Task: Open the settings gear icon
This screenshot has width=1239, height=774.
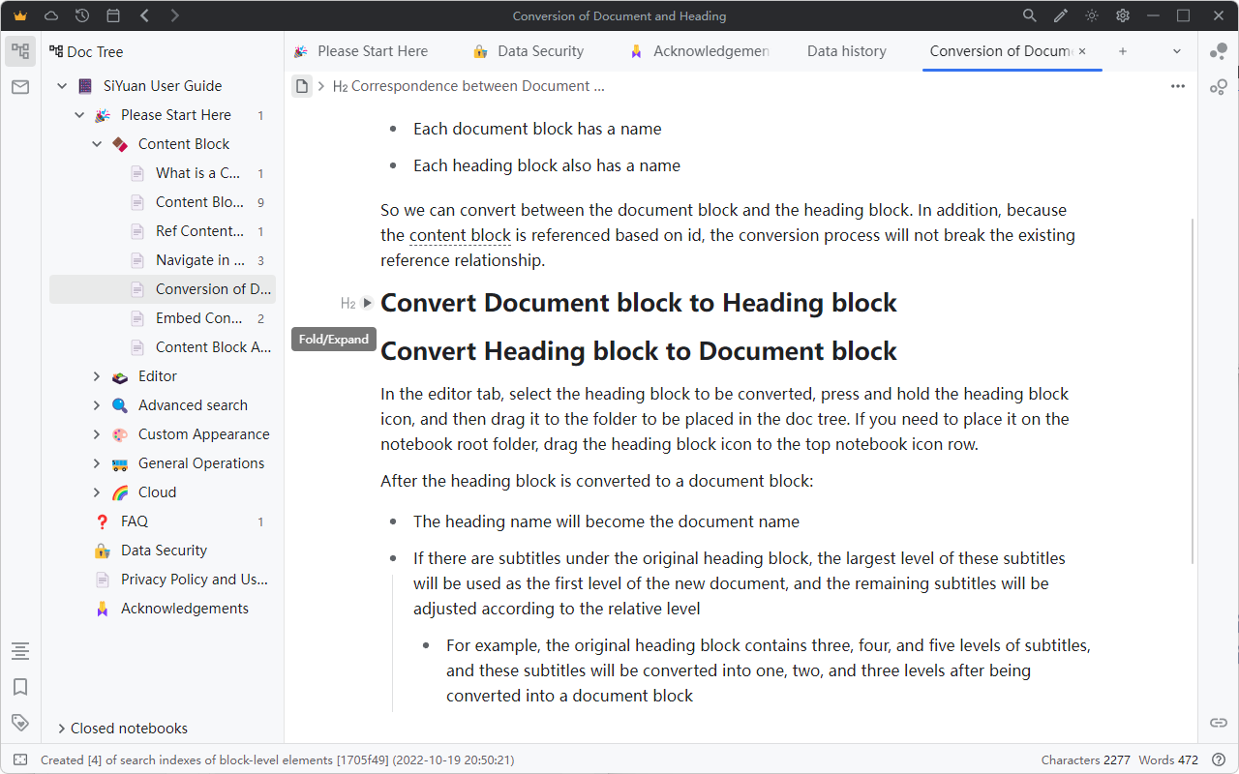Action: tap(1123, 15)
